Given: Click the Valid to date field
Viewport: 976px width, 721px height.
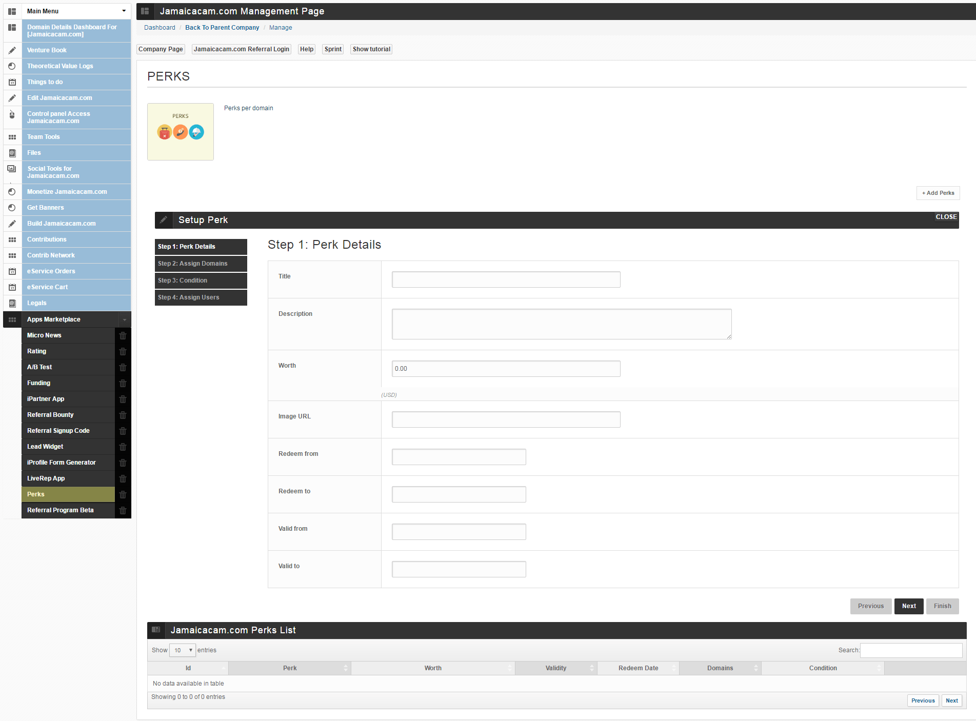Looking at the screenshot, I should [459, 569].
